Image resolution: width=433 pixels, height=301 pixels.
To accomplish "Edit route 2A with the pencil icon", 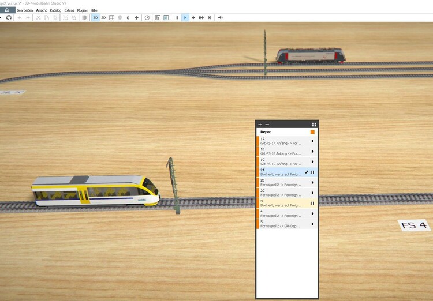I will pyautogui.click(x=307, y=172).
